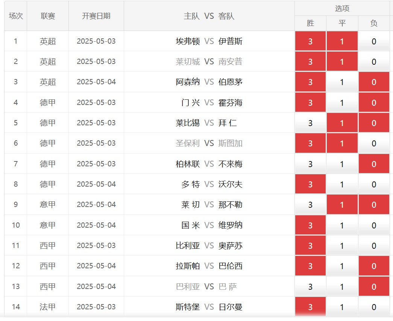Pick loss option 0 for 斯特堡 VS 日尔曼
The width and height of the screenshot is (393, 321).
[x=374, y=307]
